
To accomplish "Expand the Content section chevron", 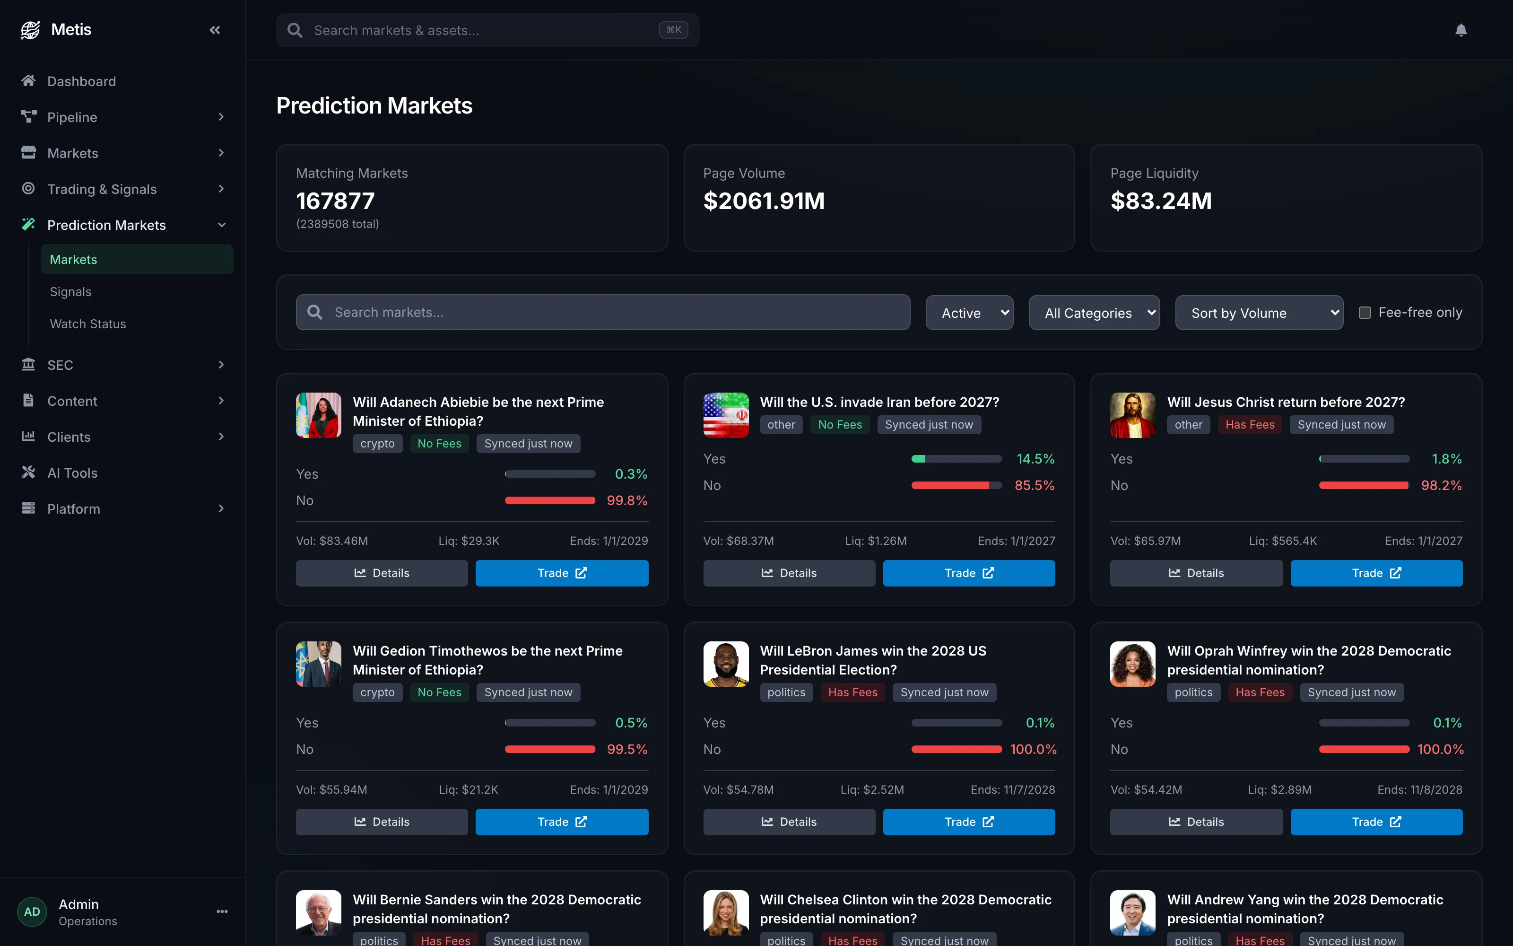I will pyautogui.click(x=221, y=401).
